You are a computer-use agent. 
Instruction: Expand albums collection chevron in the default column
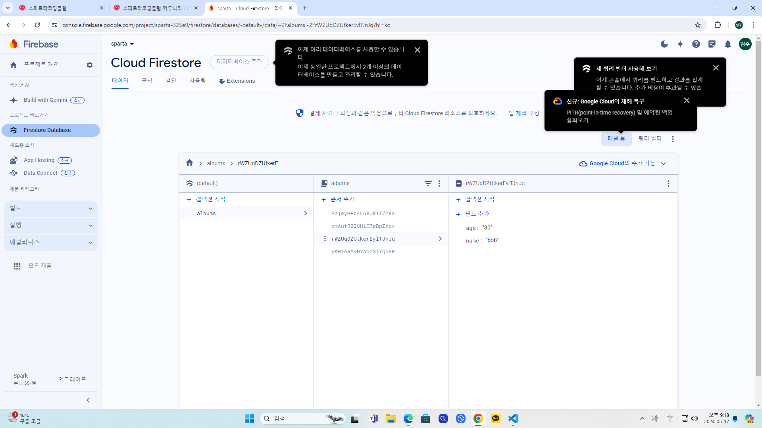(306, 213)
